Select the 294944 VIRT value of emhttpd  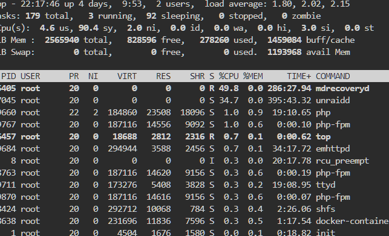122,148
